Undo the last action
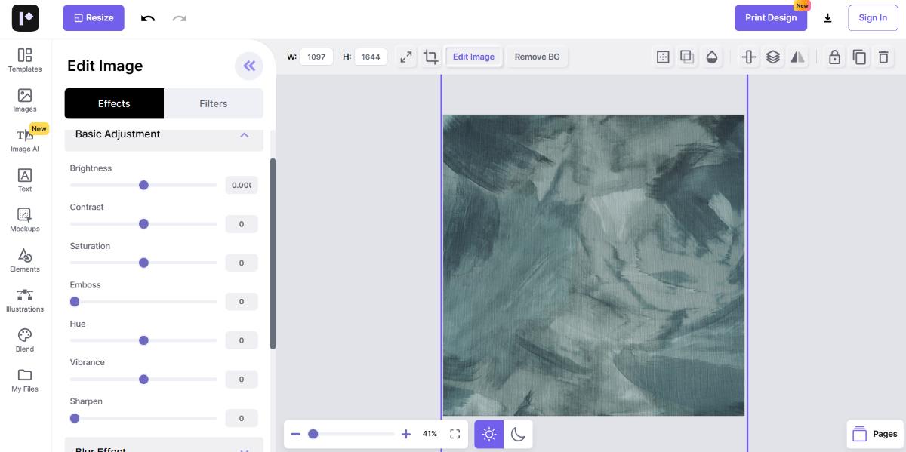The height and width of the screenshot is (452, 906). 148,18
